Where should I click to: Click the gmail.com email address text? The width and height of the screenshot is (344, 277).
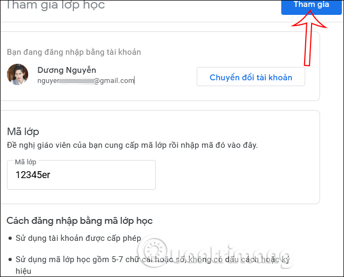click(86, 81)
